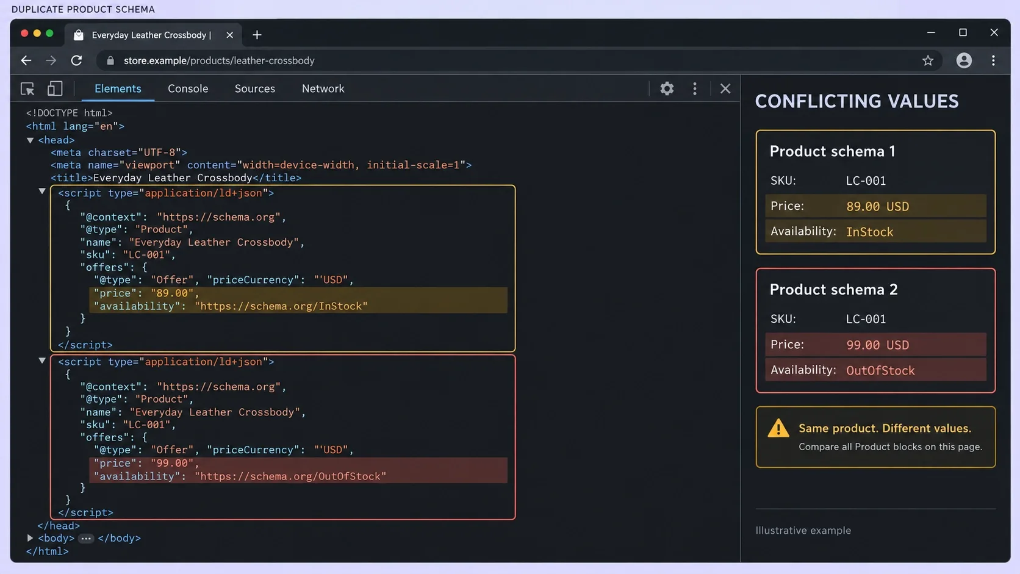Screen dimensions: 1020x574
Task: Click the 89.00 USD price value
Action: [x=877, y=207]
